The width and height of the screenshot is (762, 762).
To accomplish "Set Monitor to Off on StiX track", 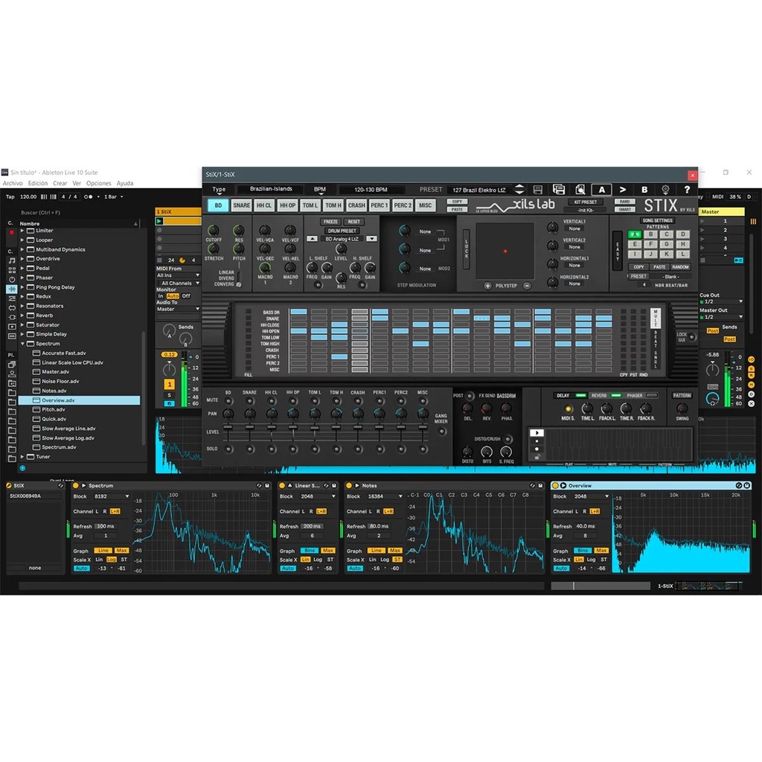I will (186, 296).
